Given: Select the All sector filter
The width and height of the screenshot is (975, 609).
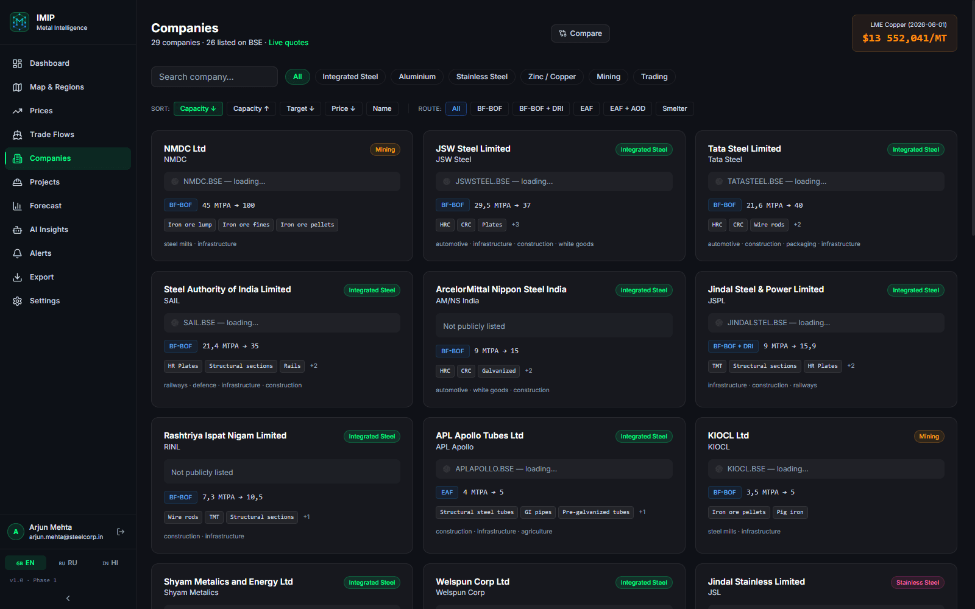Looking at the screenshot, I should click(x=297, y=77).
